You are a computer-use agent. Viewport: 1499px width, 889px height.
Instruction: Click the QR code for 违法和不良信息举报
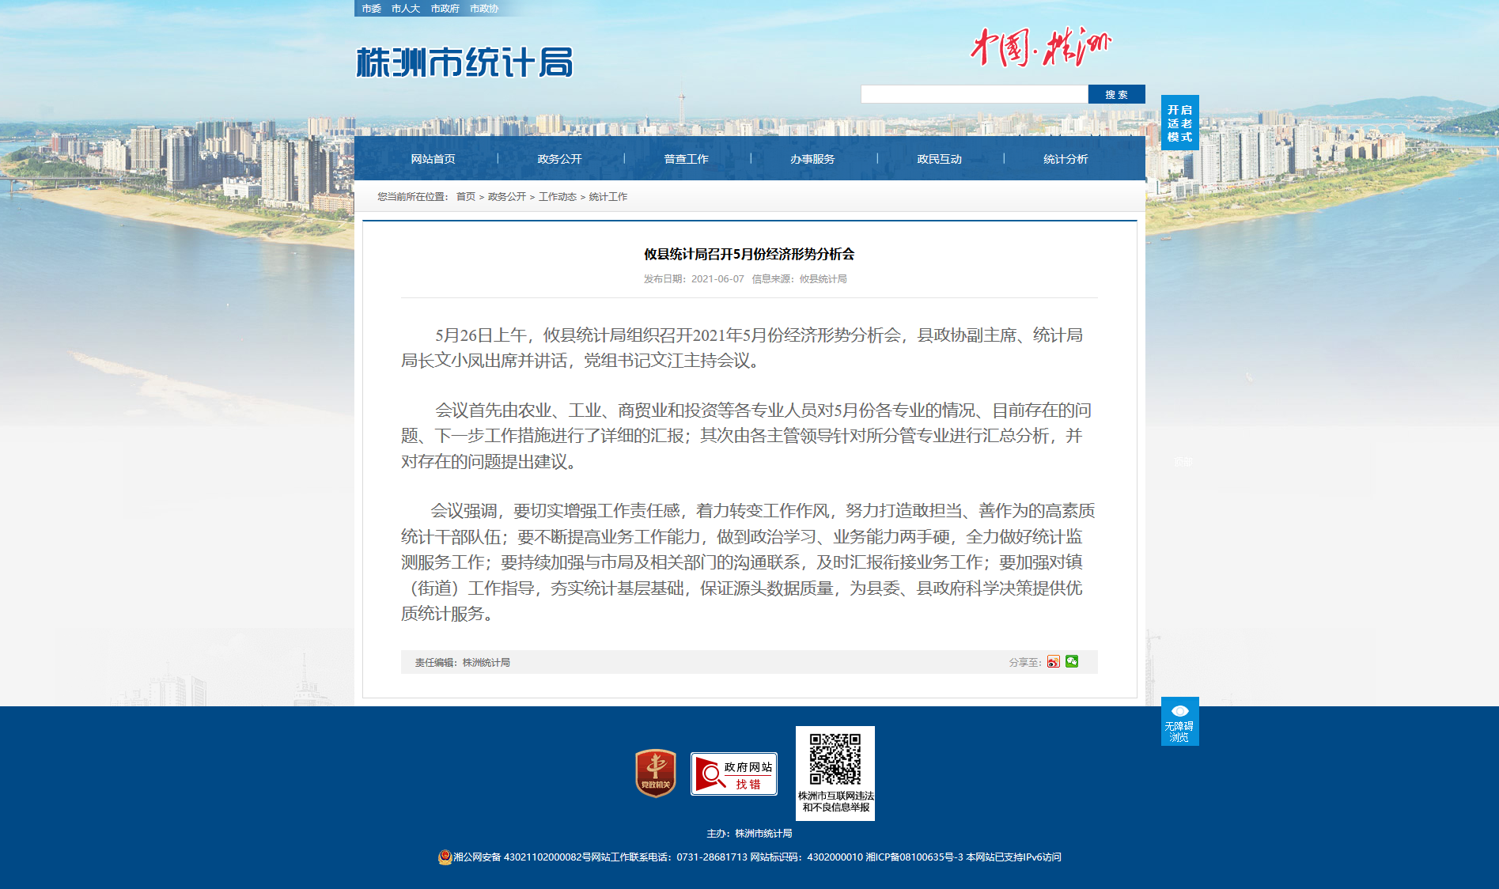(835, 759)
